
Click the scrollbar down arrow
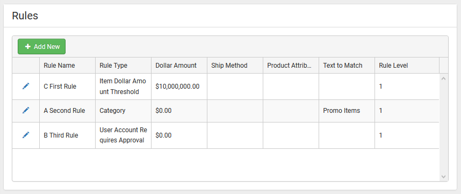[x=444, y=177]
